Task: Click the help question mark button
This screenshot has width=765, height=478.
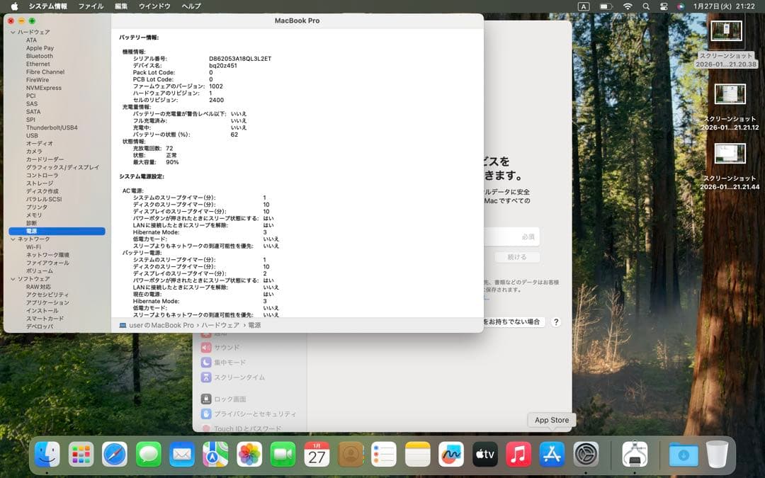Action: [556, 322]
